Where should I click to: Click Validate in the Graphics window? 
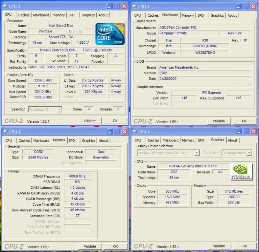219,246
